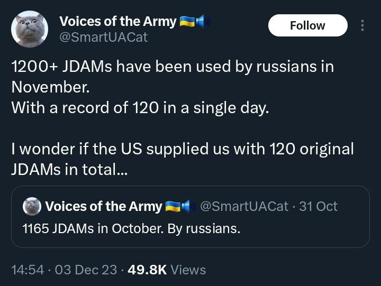The width and height of the screenshot is (381, 286).
Task: Open the large cat profile avatar
Action: click(x=30, y=29)
